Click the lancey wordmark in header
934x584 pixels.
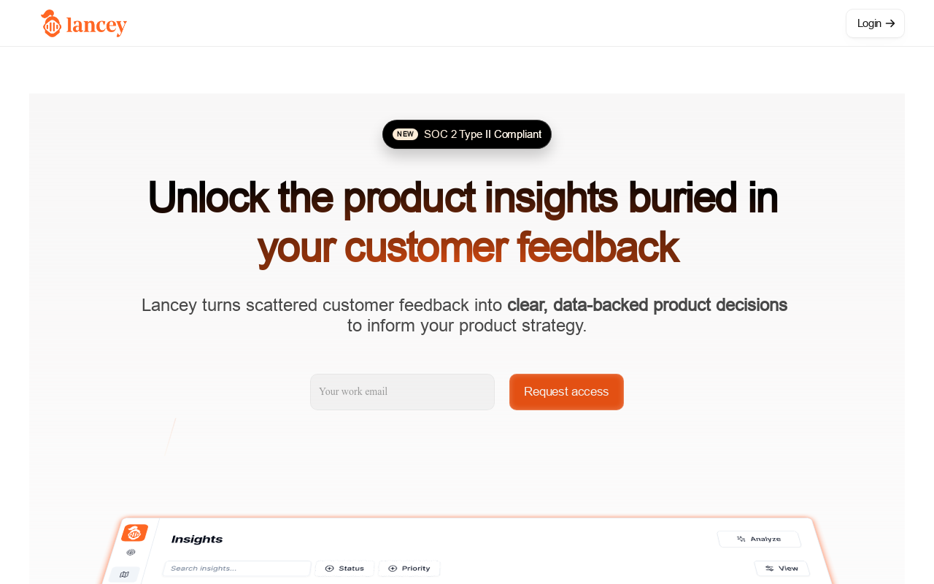(96, 26)
